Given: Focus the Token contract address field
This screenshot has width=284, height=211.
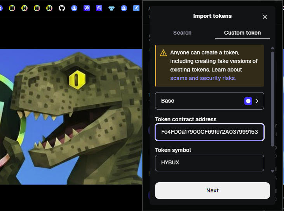Looking at the screenshot, I should [x=209, y=132].
